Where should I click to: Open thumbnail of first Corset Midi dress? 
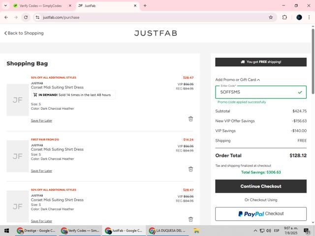pyautogui.click(x=18, y=100)
